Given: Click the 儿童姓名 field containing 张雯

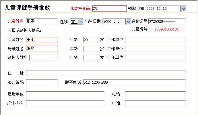Looking at the screenshot, I should tap(42, 21).
